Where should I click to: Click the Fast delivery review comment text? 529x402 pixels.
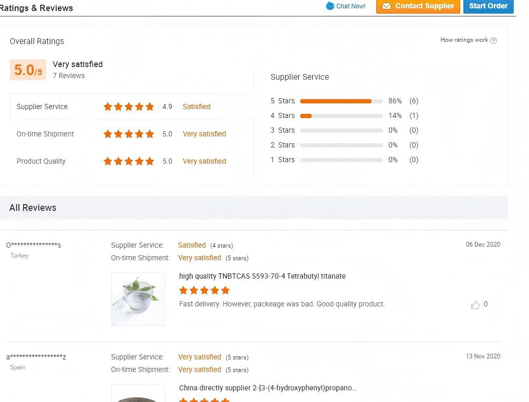tap(282, 304)
